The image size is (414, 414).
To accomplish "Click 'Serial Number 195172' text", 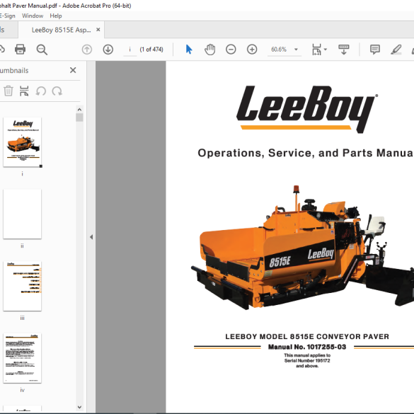I will coord(307,361).
